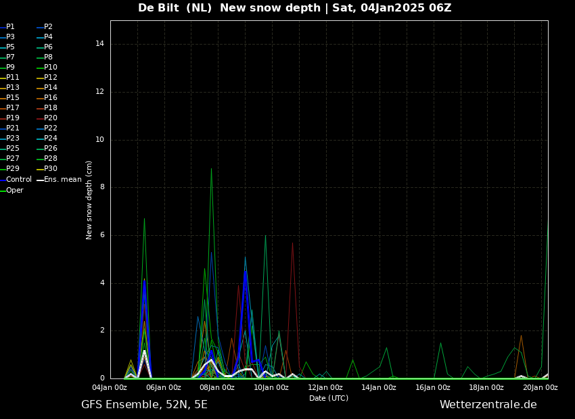Click the Date (UTC) axis label
The image size is (575, 419).
pyautogui.click(x=329, y=399)
